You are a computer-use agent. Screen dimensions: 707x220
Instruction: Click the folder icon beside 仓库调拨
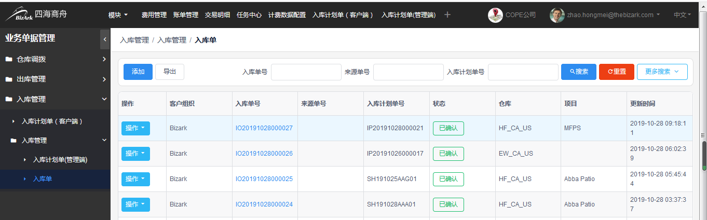(9, 59)
